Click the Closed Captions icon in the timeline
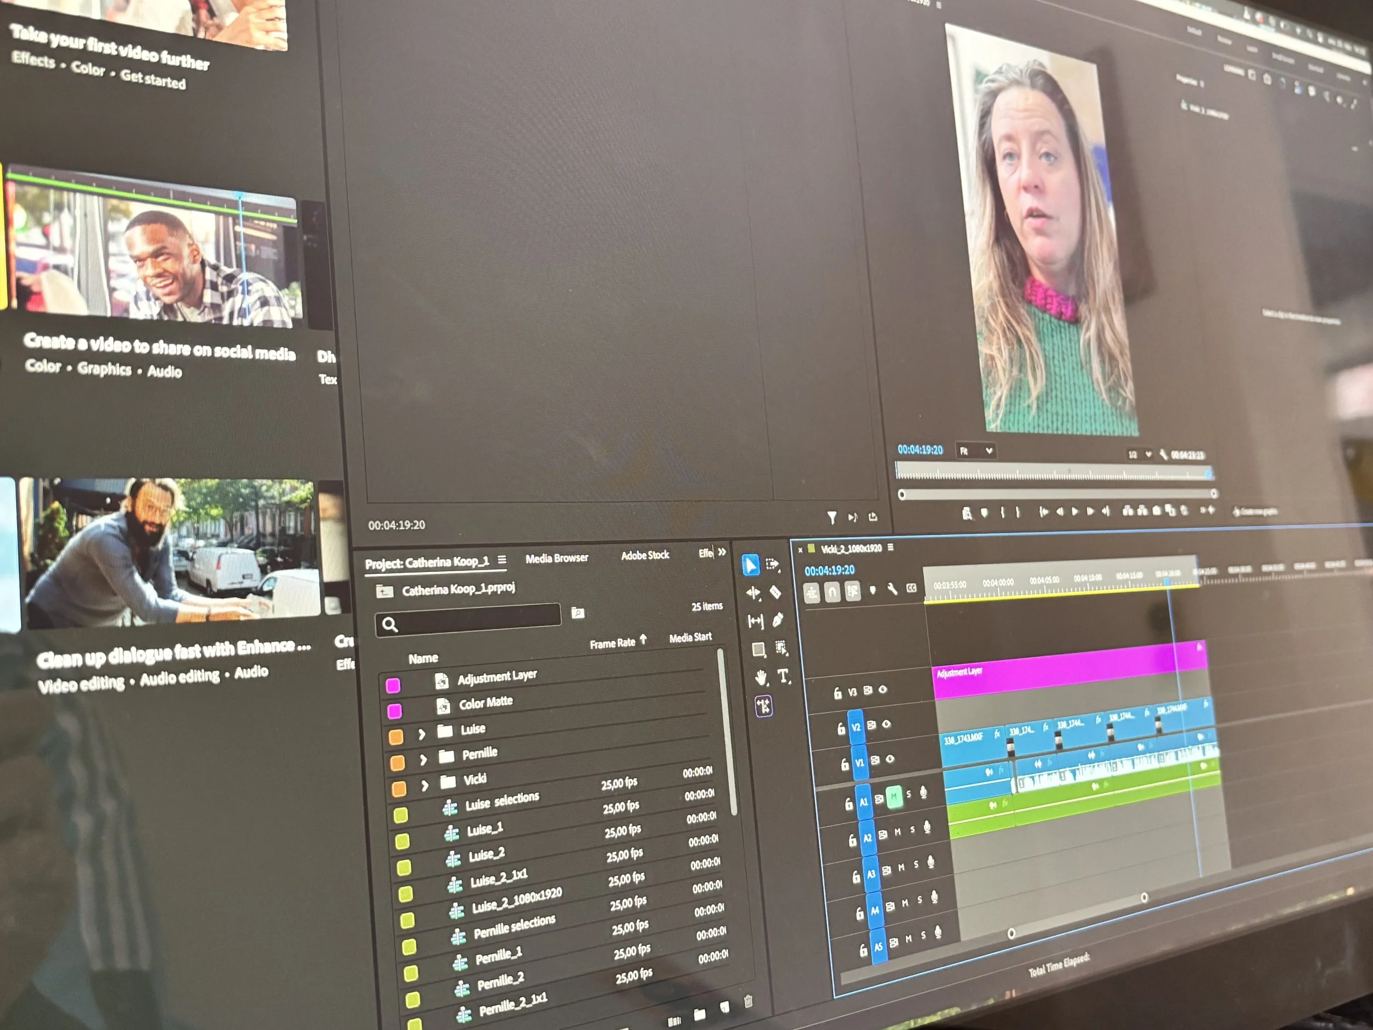 (912, 588)
